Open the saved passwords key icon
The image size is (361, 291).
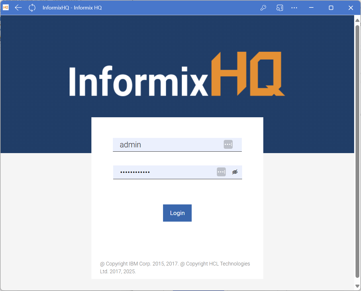point(263,8)
